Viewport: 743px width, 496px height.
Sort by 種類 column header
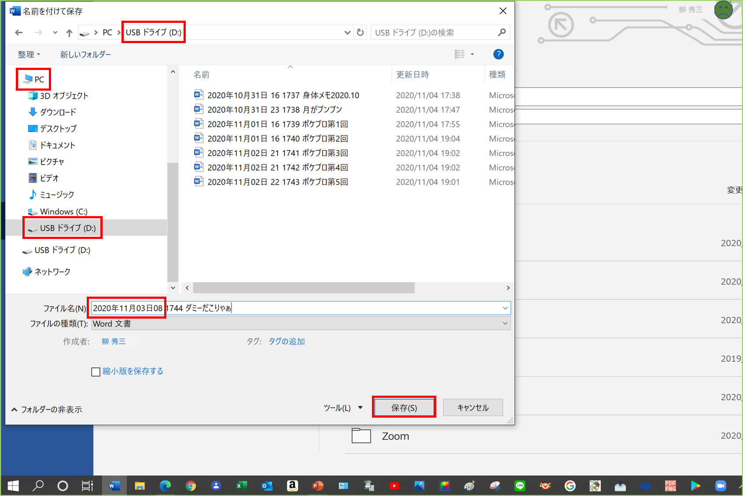pyautogui.click(x=497, y=75)
